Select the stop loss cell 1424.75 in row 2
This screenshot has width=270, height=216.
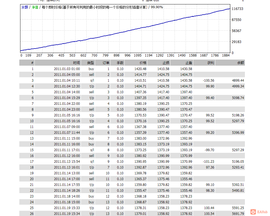pyautogui.click(x=163, y=75)
